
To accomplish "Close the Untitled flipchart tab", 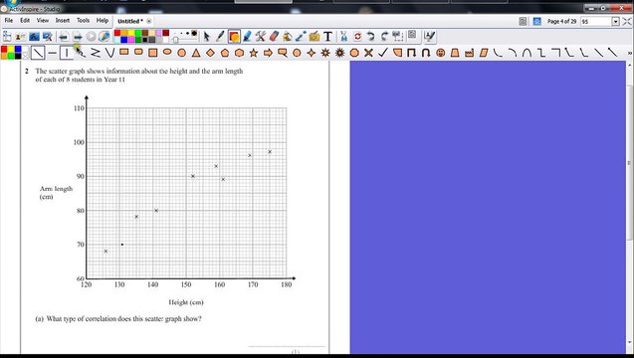I will coord(149,21).
